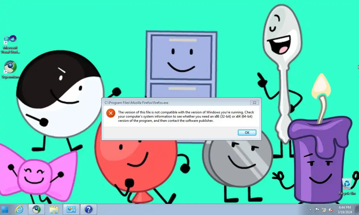Select the Supermium desktop shortcut
Screen dimensions: 359x215
point(10,70)
